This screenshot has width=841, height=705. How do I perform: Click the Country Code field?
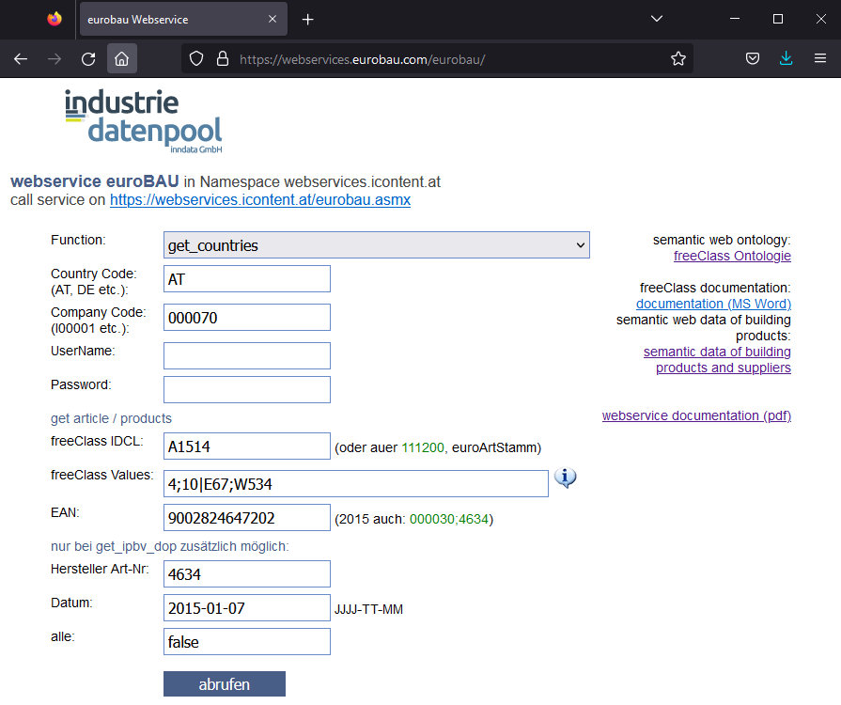click(247, 279)
